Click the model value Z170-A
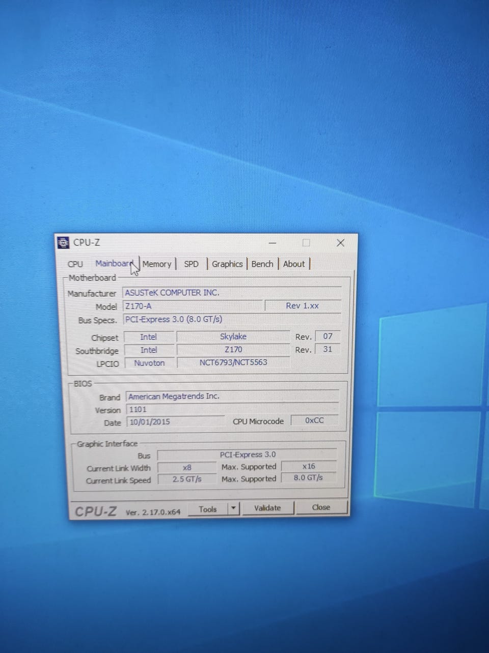 click(x=139, y=306)
